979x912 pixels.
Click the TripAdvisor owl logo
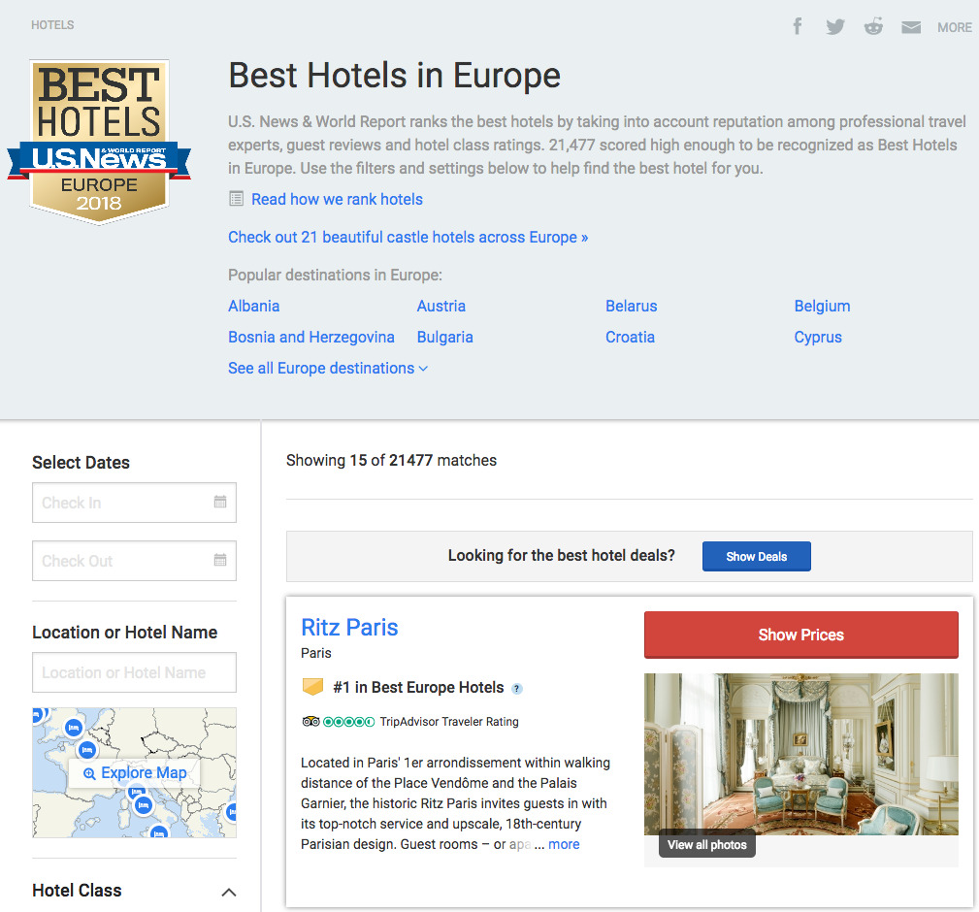(310, 722)
